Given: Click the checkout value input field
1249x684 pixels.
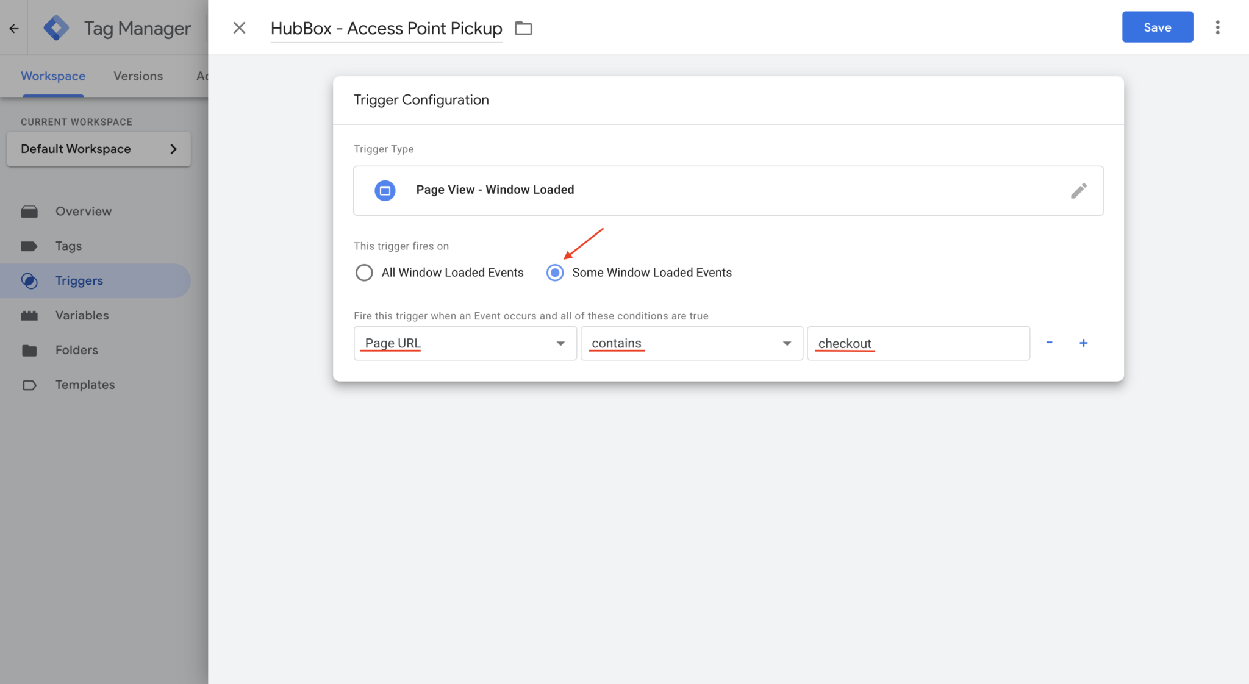Looking at the screenshot, I should coord(918,343).
